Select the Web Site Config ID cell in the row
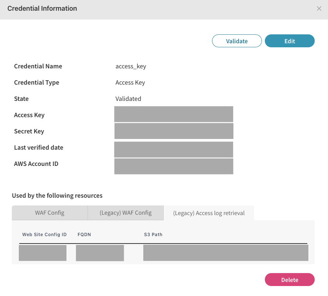Image resolution: width=328 pixels, height=296 pixels. click(x=42, y=253)
